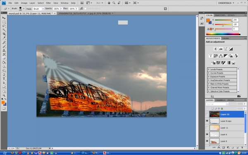The height and width of the screenshot is (155, 248).
Task: Launch Bridge from the application bar
Action: (x=82, y=3)
